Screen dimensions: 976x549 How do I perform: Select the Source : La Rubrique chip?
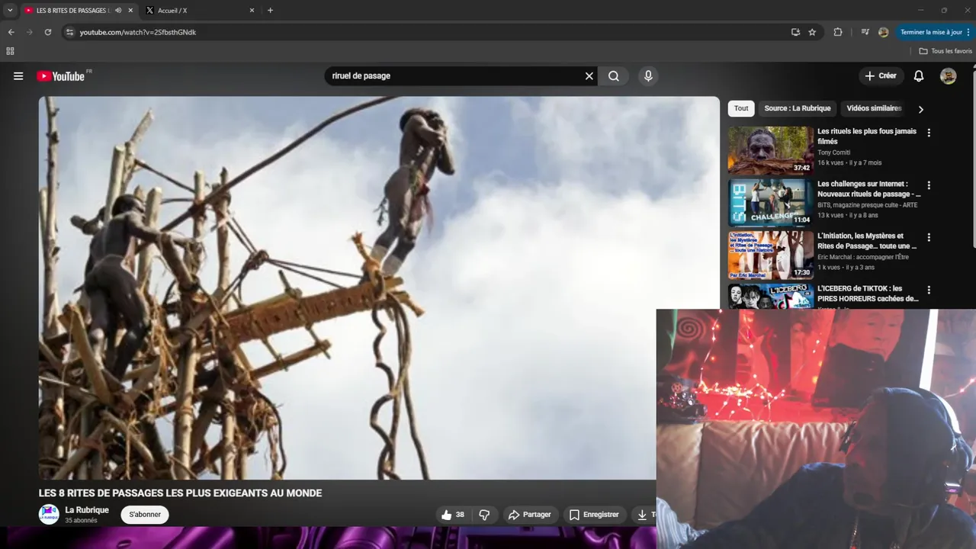point(798,108)
